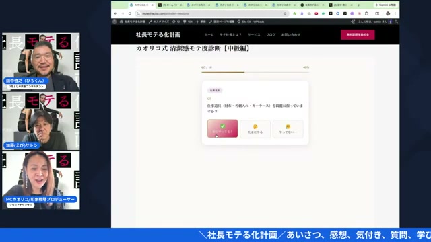This screenshot has width=431, height=242.
Task: Click the red YouTube-style extension icon
Action: (317, 13)
